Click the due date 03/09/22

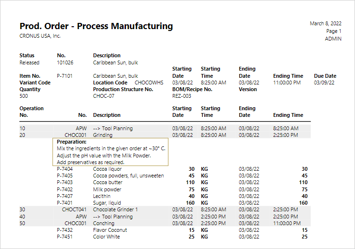(324, 83)
